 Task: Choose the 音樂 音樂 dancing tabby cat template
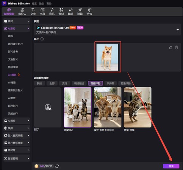[138, 107]
